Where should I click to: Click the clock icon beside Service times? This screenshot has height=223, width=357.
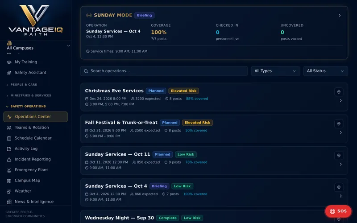click(x=87, y=51)
